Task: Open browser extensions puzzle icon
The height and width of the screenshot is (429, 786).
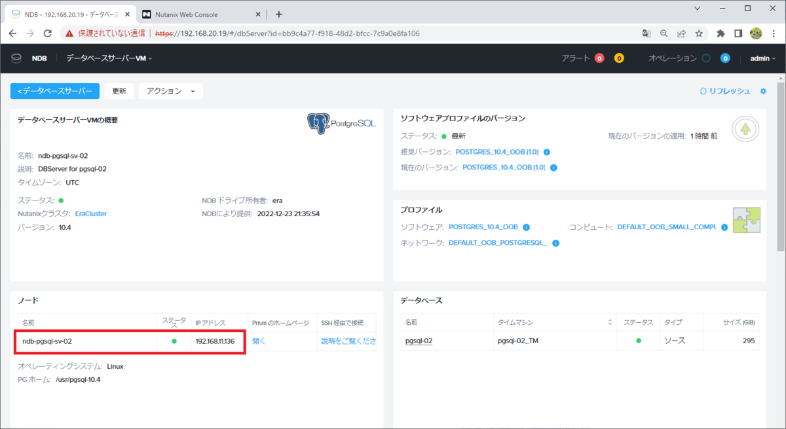Action: pyautogui.click(x=721, y=33)
